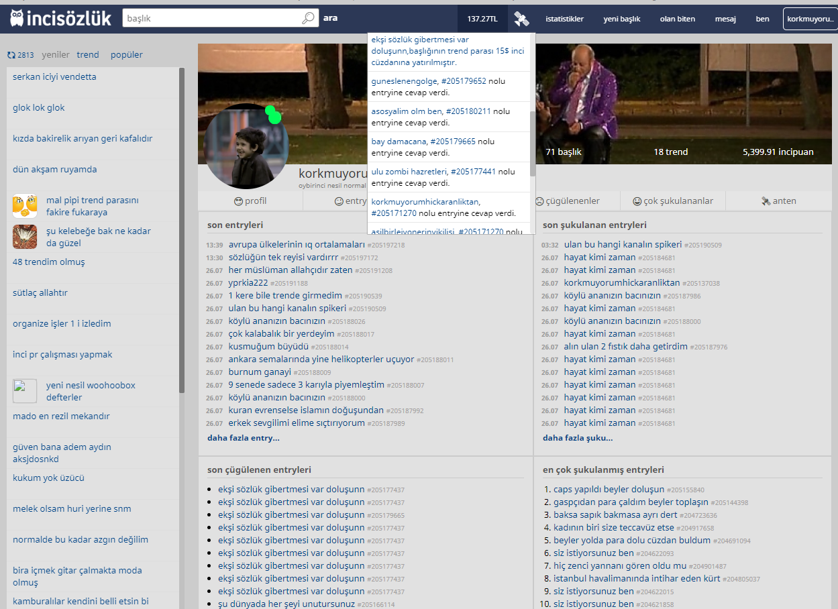The image size is (838, 609).
Task: Open olan biten menu item
Action: click(x=678, y=19)
